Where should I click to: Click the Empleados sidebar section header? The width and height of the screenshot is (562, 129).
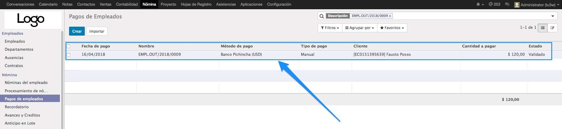click(12, 33)
